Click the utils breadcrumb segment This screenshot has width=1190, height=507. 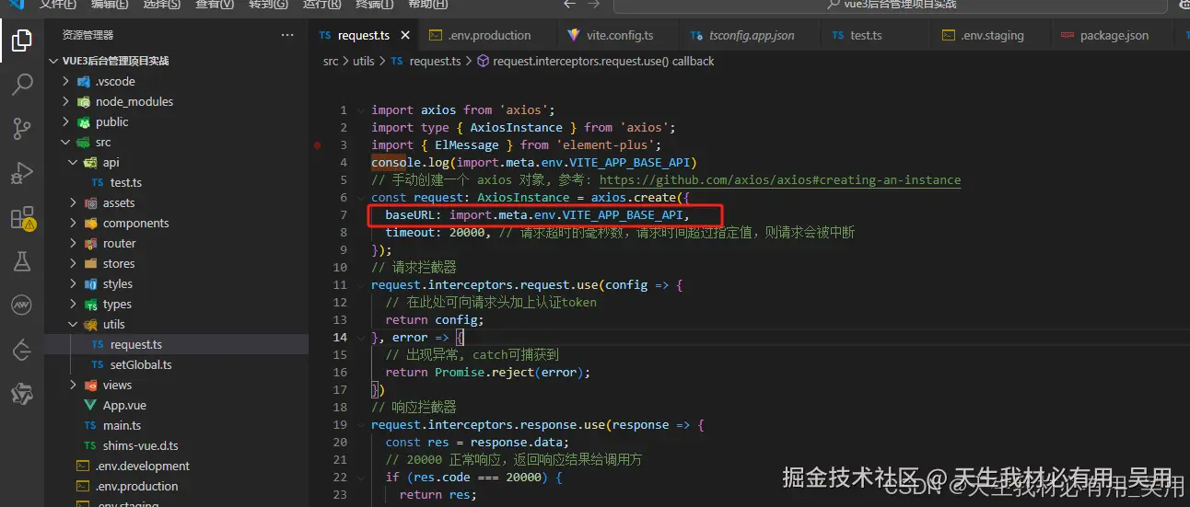[364, 61]
